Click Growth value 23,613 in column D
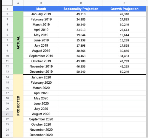 124,30
